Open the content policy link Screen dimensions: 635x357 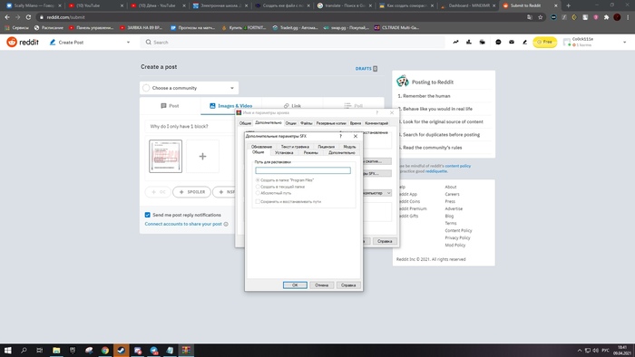(457, 166)
